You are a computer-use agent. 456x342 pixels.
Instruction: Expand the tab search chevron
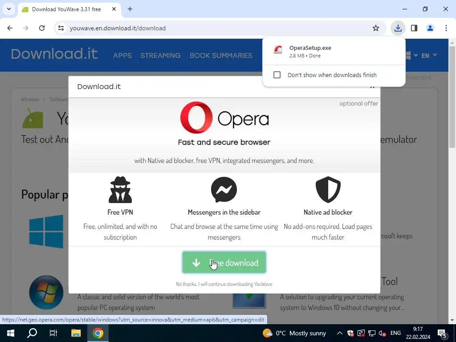tap(9, 9)
